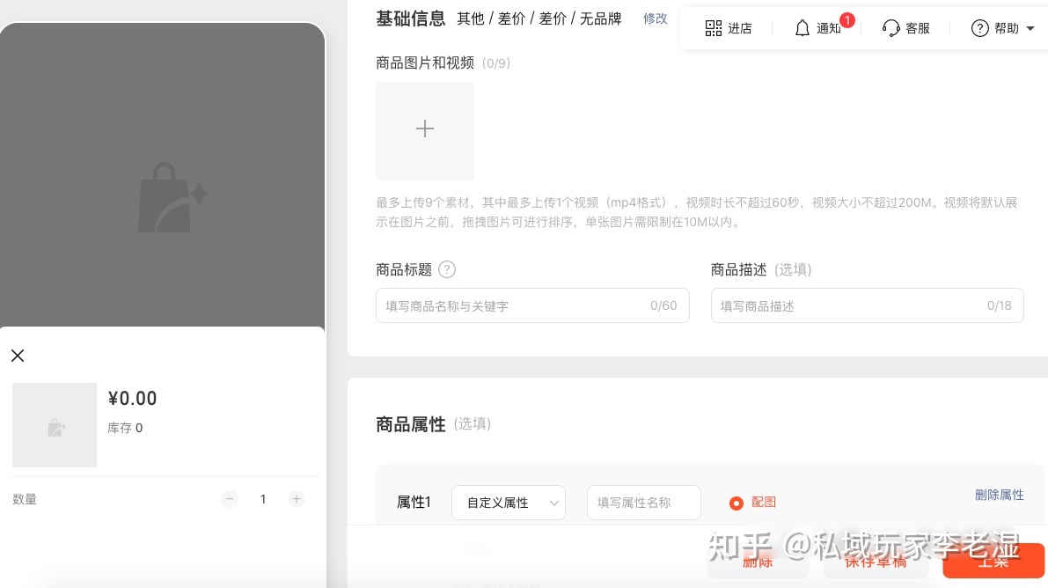Increase quantity with the plus stepper

pyautogui.click(x=297, y=499)
